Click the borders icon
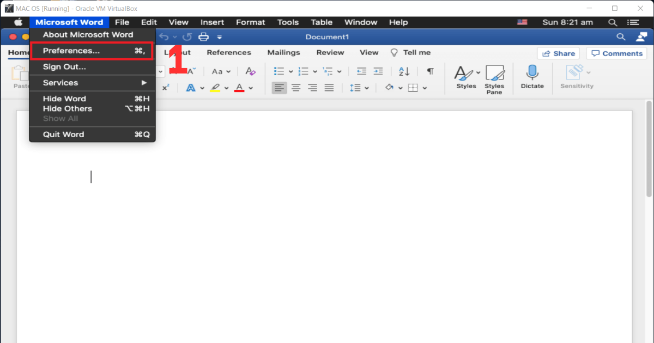The image size is (654, 343). click(413, 88)
